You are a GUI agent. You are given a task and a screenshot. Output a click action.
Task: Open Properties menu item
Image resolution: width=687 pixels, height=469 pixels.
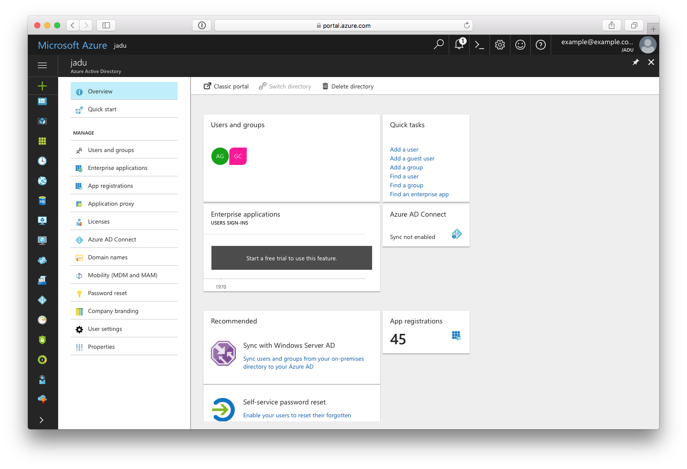(x=124, y=347)
